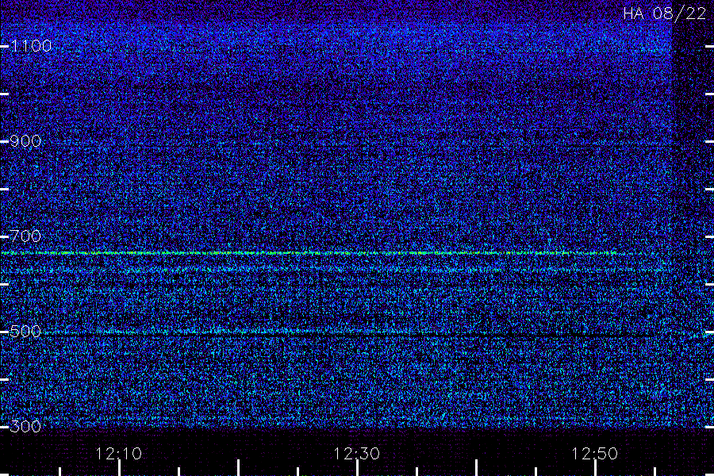Click the 12:30 time axis label
Viewport: 714px width, 476px height.
point(357,454)
